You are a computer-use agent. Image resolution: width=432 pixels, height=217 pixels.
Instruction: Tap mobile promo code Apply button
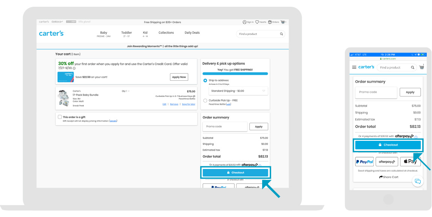pos(410,92)
